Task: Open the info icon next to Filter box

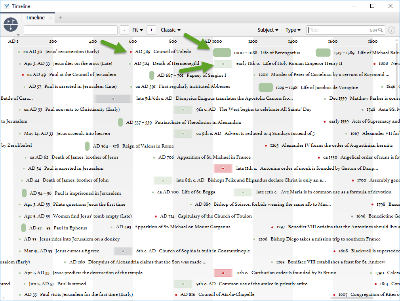Action: (392, 30)
